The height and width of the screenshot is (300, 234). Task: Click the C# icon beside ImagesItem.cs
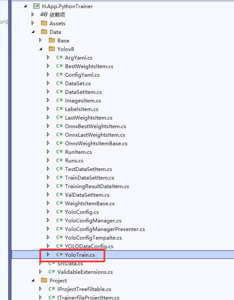point(59,100)
